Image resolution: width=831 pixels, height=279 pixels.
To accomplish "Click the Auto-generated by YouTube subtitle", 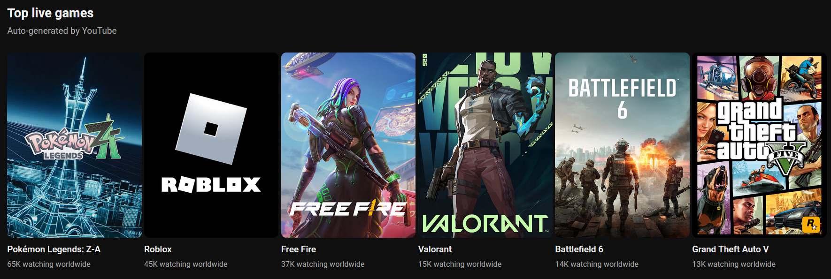I will (x=62, y=31).
